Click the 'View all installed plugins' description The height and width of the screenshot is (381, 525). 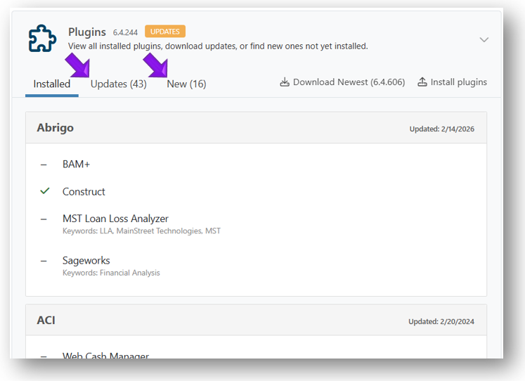pos(218,46)
